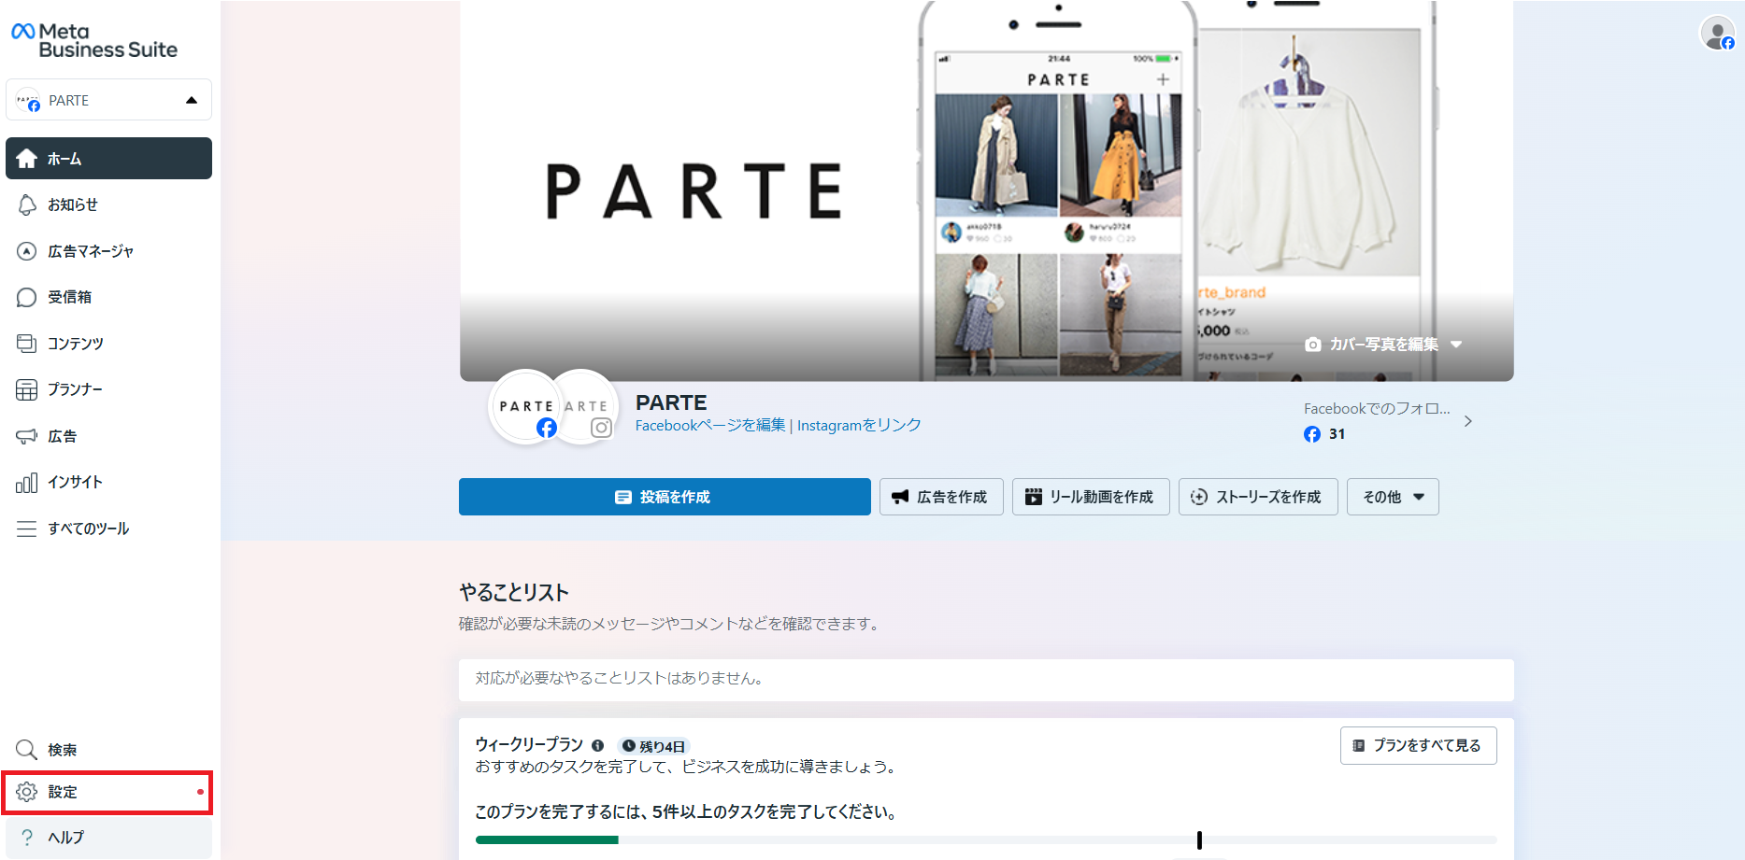
Task: Click the cover photo image
Action: 986,190
